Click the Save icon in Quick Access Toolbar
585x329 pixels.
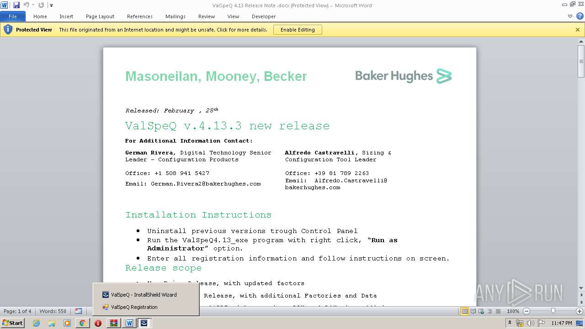click(x=16, y=5)
